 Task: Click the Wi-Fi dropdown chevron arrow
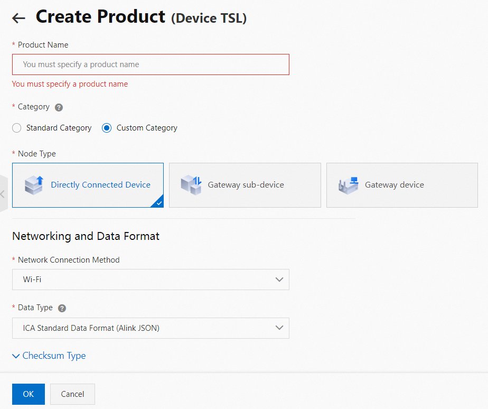(279, 280)
